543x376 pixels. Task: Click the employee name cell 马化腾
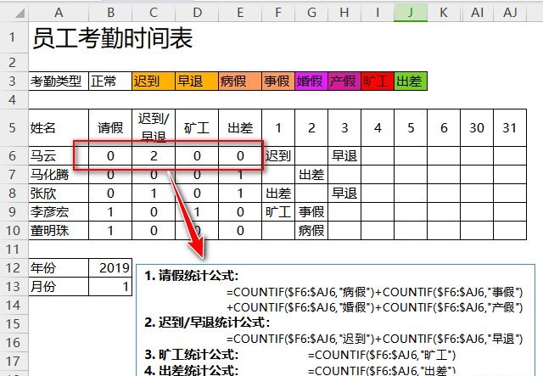pyautogui.click(x=59, y=174)
